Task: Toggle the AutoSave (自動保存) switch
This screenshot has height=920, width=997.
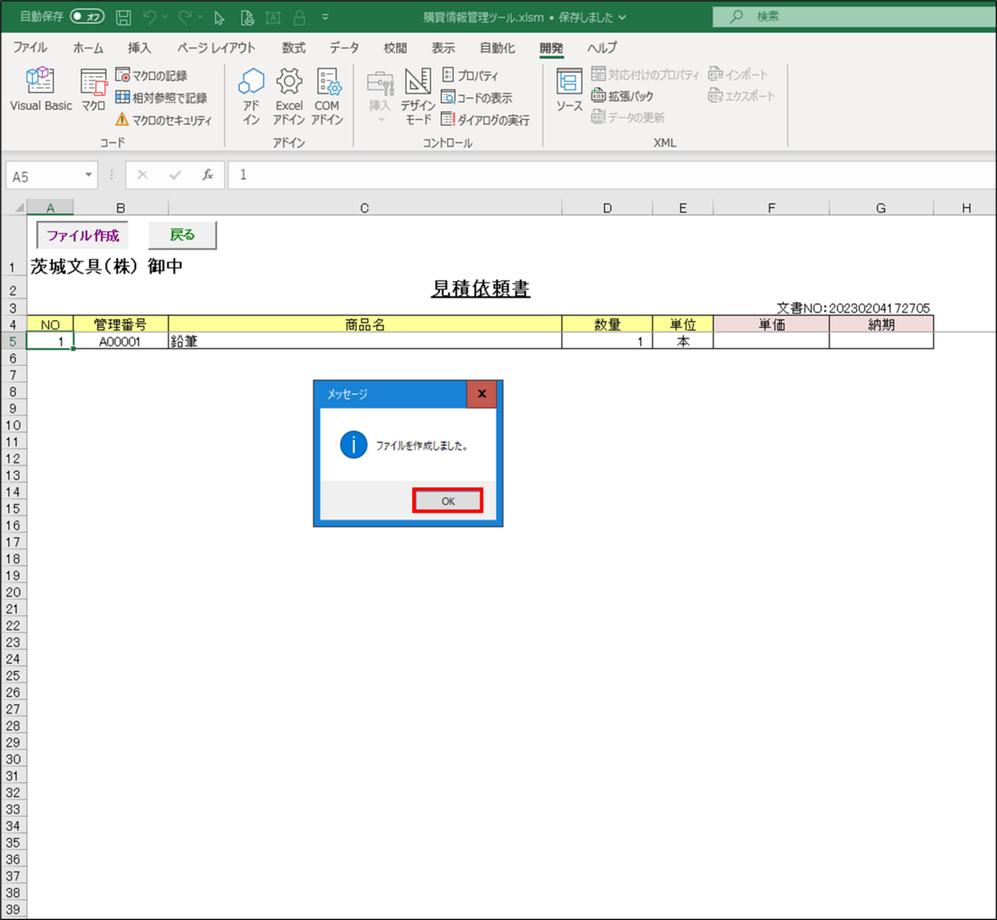Action: click(x=87, y=16)
